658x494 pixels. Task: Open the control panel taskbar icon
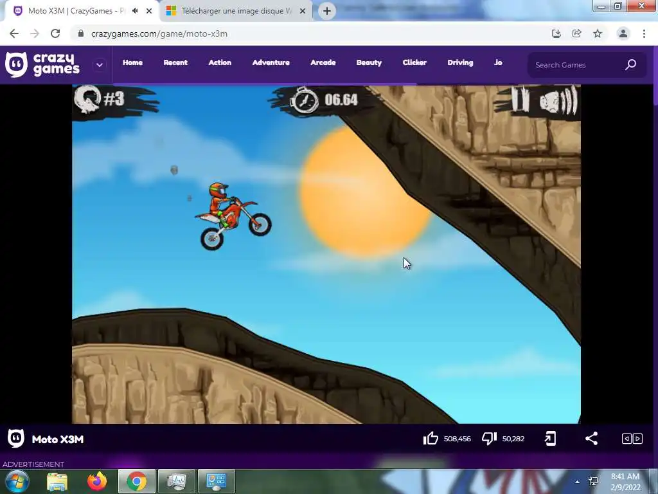[217, 481]
